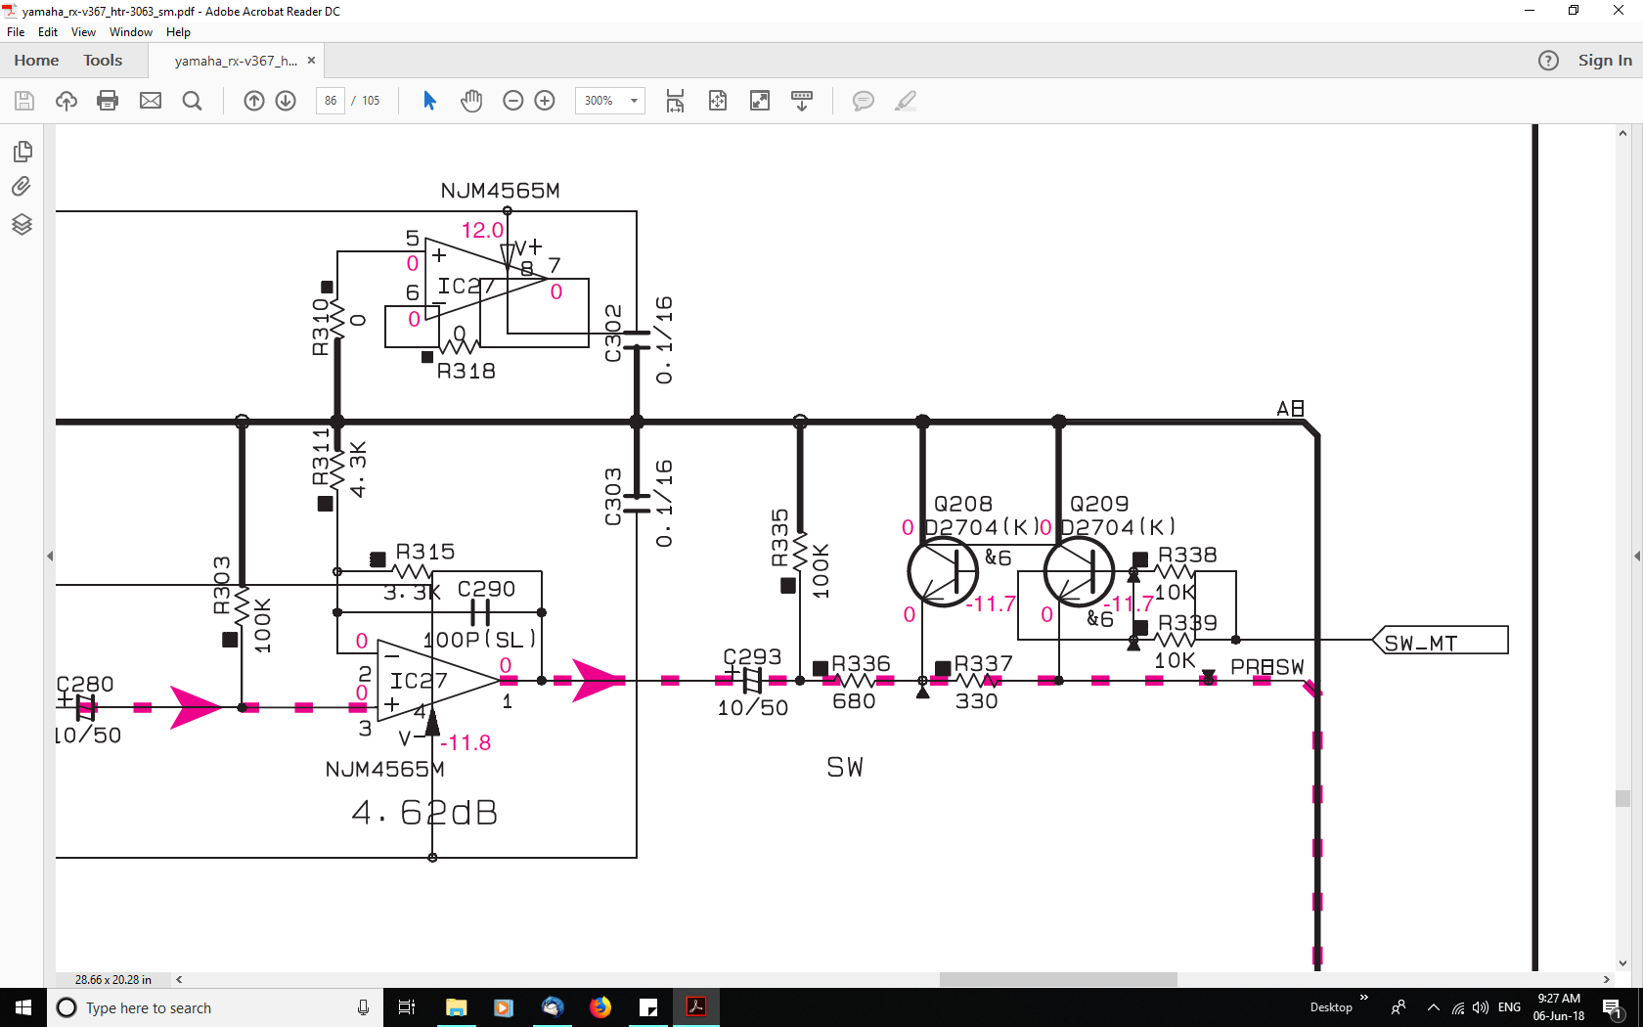Go to previous page

coord(254,101)
